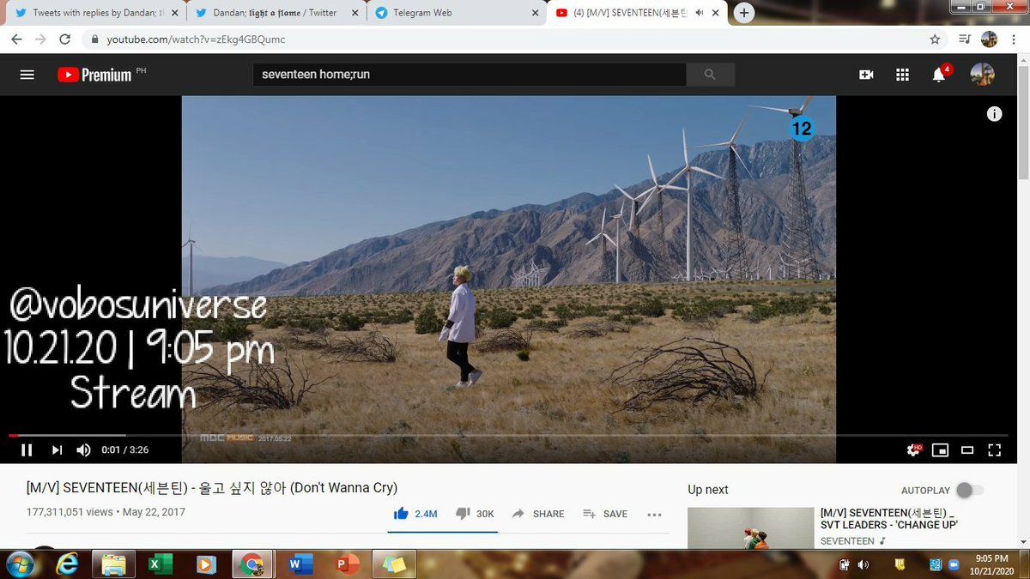This screenshot has height=579, width=1030.
Task: Click the YouTube search magnifier button
Action: click(710, 75)
